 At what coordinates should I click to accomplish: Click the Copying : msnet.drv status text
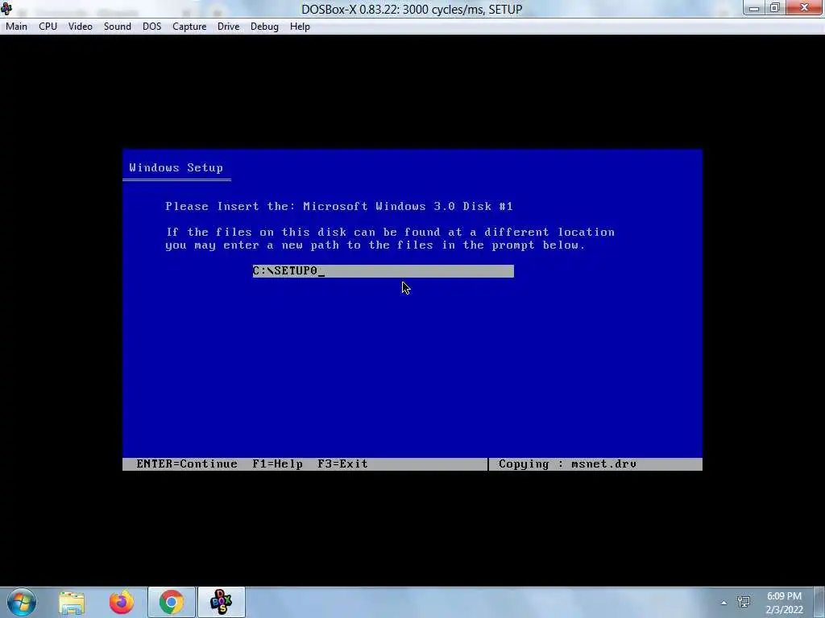[x=567, y=464]
